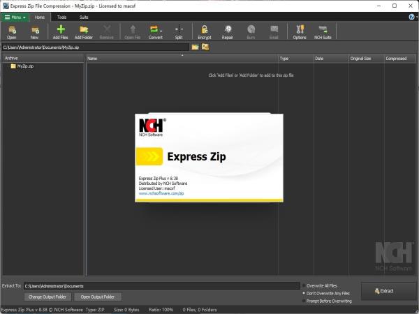Click 'Ratio: 100%' in the status bar
This screenshot has height=314, width=419.
(161, 310)
